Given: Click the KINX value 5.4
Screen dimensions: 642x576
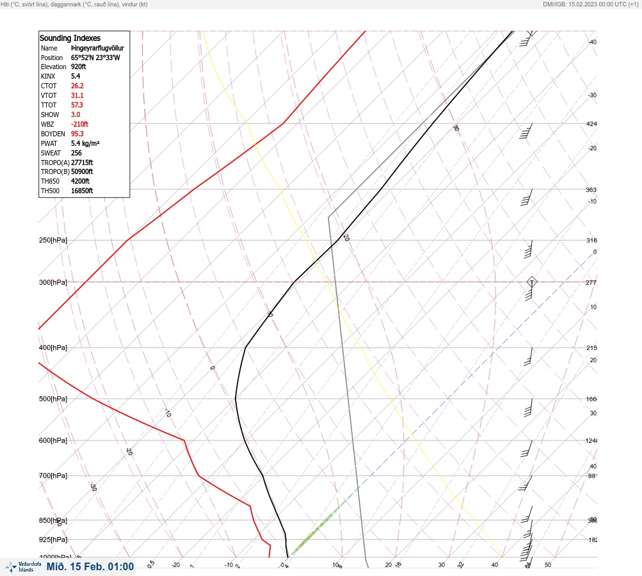Looking at the screenshot, I should pos(76,76).
